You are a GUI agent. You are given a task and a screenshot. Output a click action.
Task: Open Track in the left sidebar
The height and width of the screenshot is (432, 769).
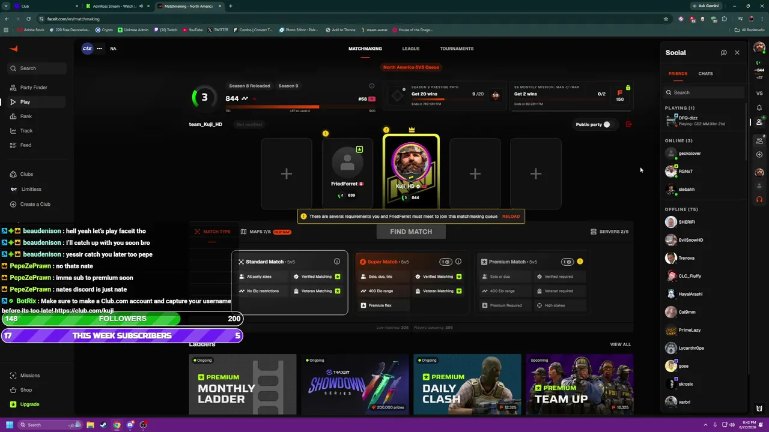(x=26, y=131)
